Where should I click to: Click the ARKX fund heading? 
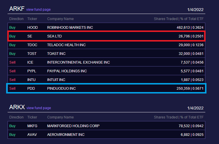click(x=17, y=107)
